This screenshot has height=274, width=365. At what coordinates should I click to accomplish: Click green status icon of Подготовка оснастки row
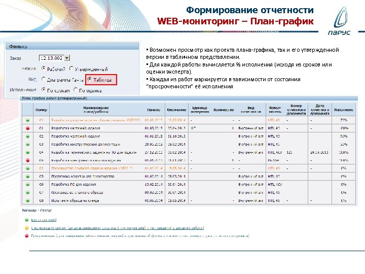pos(28,177)
